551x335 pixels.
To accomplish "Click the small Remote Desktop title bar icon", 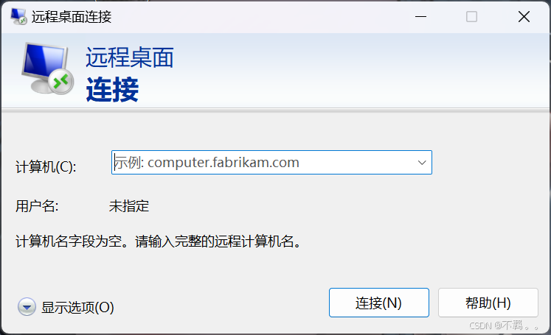I will click(x=18, y=16).
